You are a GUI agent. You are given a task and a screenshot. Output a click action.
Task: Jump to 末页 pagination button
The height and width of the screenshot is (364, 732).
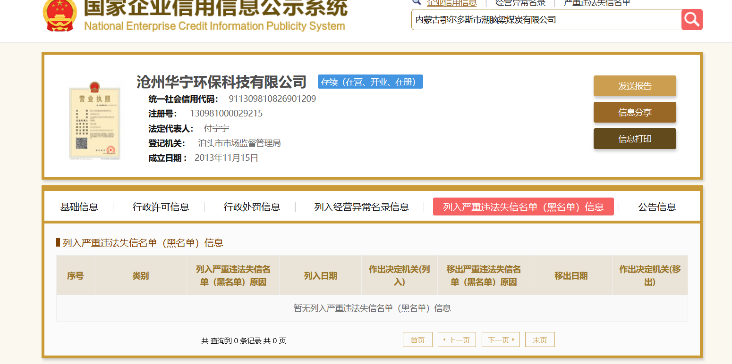coord(540,339)
